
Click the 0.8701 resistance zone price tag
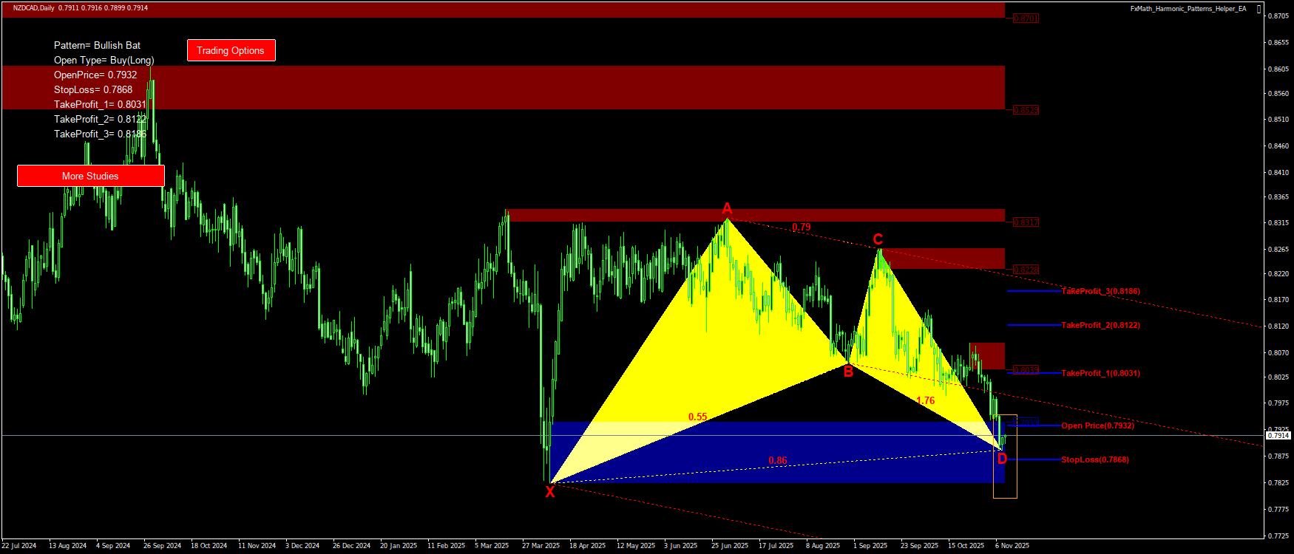(x=1026, y=18)
